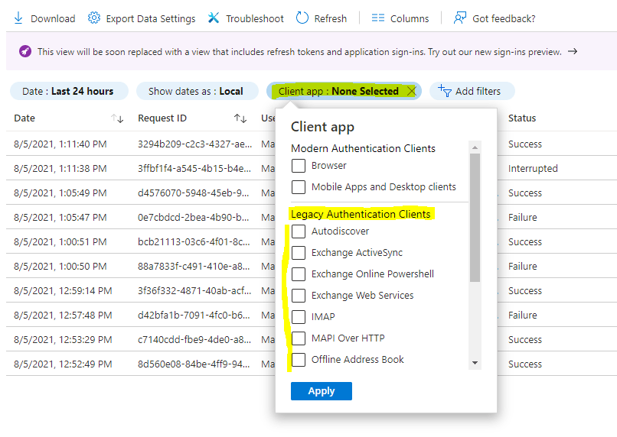The width and height of the screenshot is (617, 437).
Task: Open the Columns list icon
Action: tap(377, 18)
